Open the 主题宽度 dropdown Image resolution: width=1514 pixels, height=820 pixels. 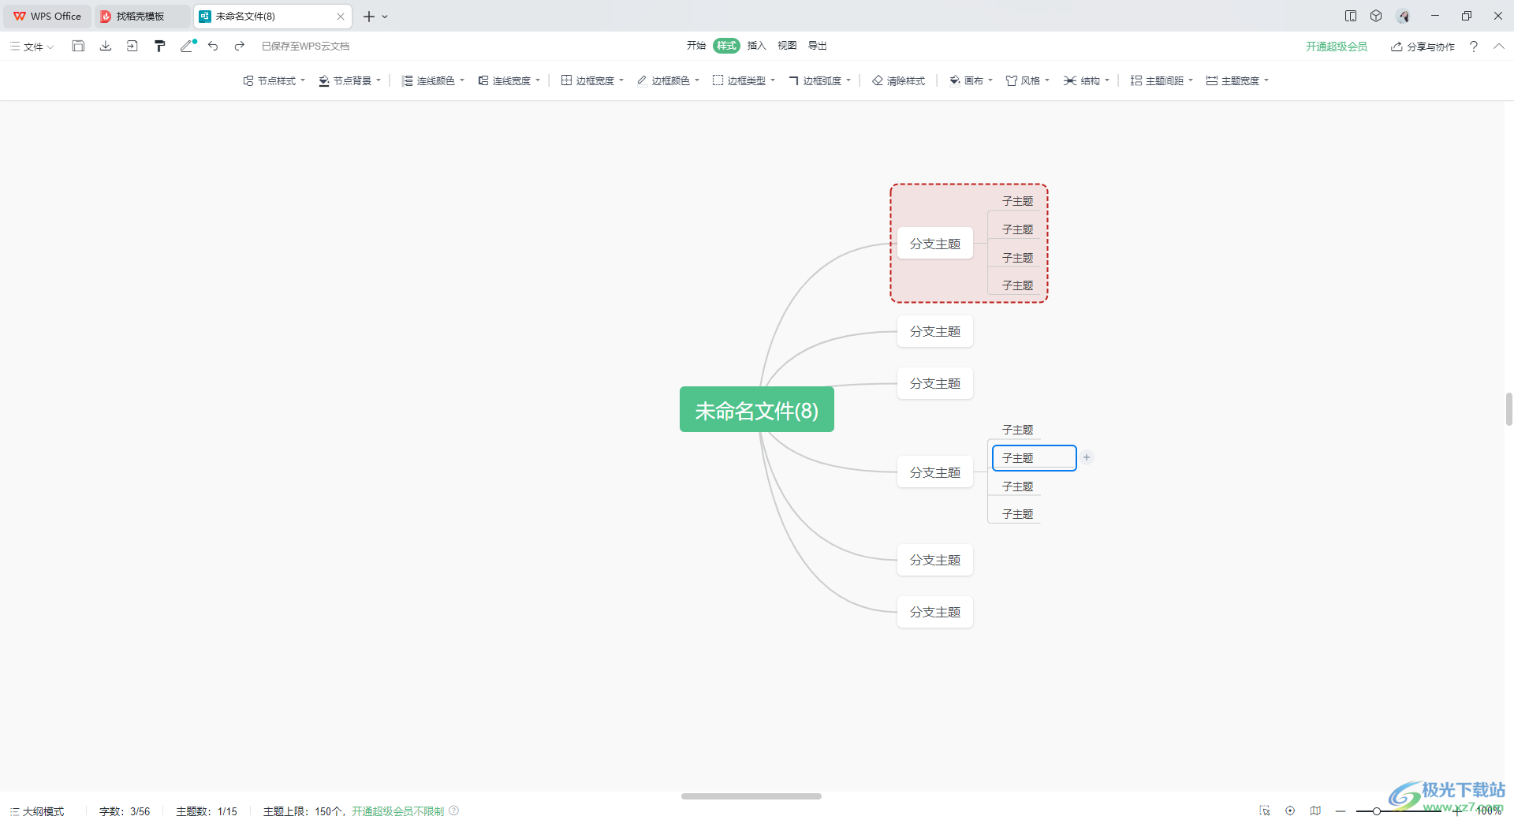1237,80
